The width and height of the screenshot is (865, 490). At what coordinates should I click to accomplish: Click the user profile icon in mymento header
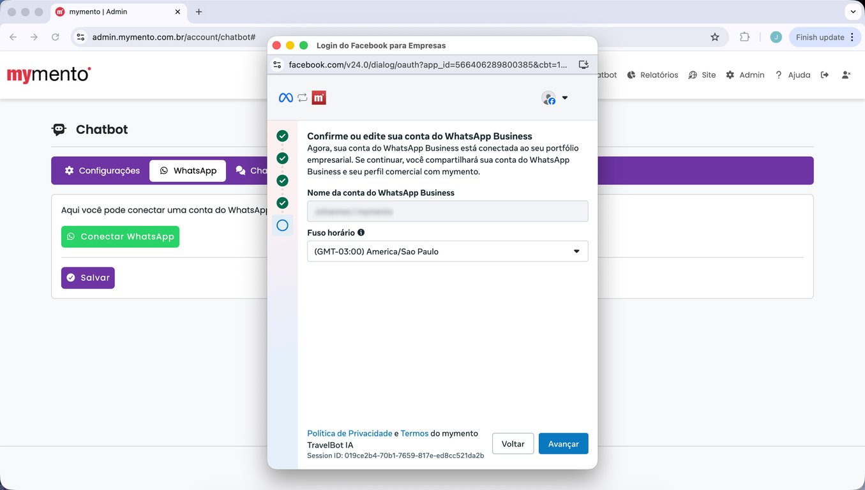pos(846,75)
